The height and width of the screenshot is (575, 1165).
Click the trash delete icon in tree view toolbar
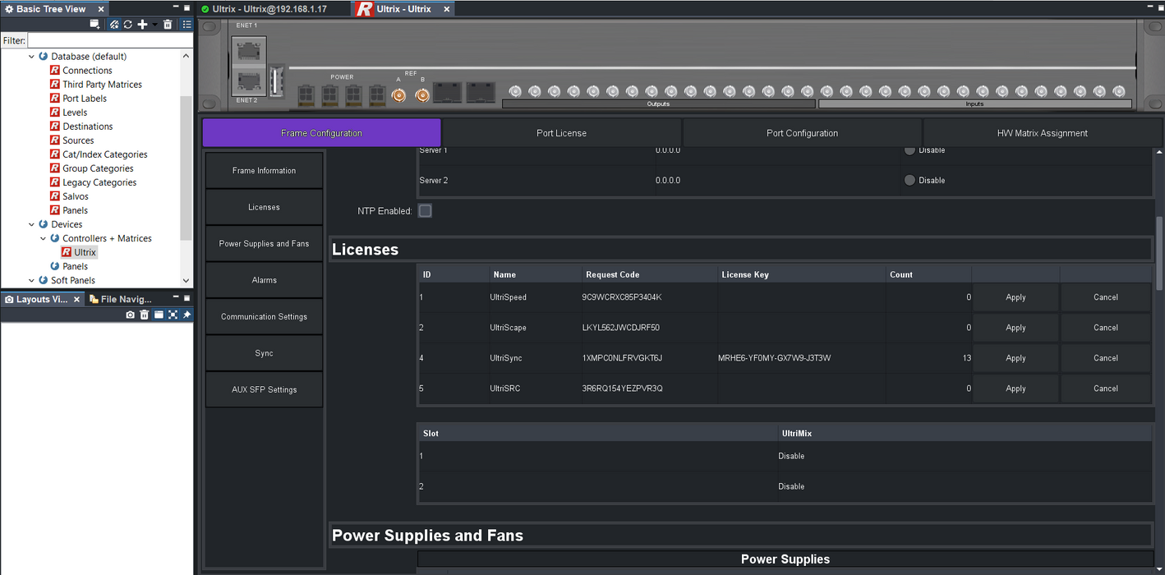[168, 25]
